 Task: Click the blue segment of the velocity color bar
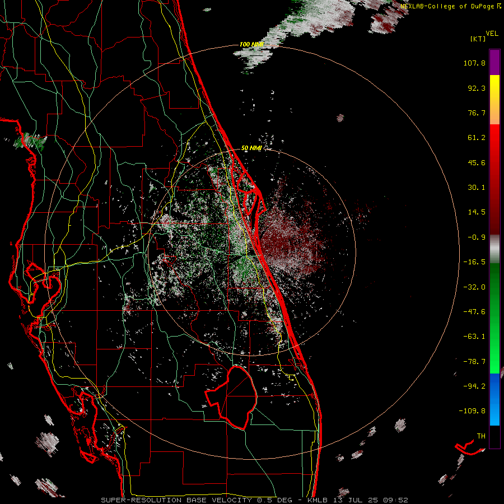pyautogui.click(x=494, y=399)
